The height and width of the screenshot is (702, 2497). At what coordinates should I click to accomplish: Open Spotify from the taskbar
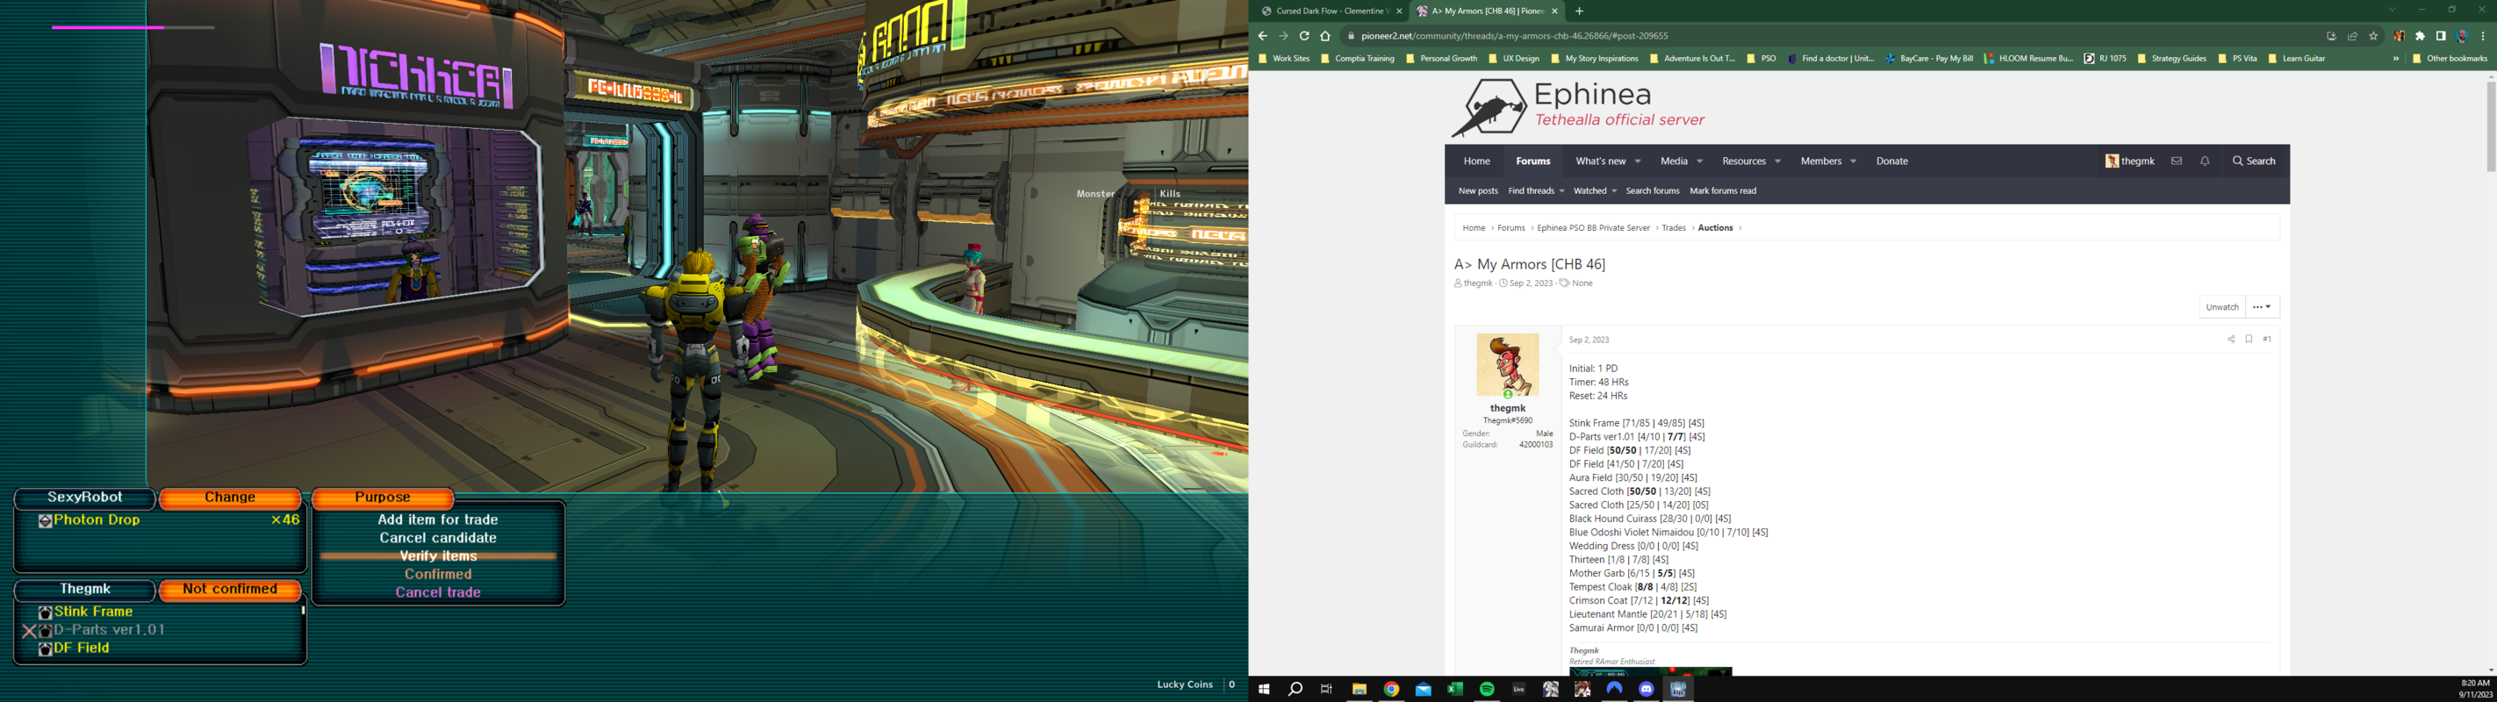(x=1487, y=690)
